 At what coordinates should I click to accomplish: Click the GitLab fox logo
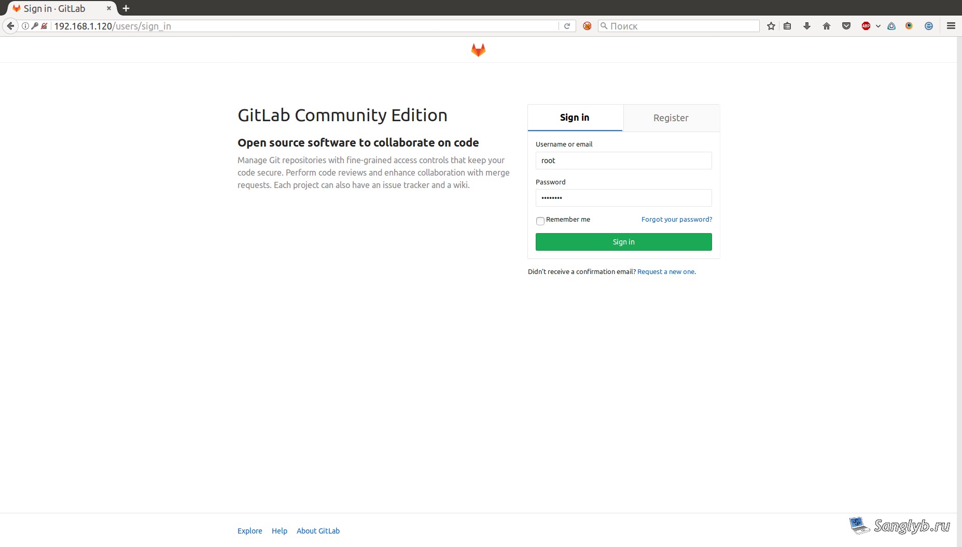[x=478, y=50]
